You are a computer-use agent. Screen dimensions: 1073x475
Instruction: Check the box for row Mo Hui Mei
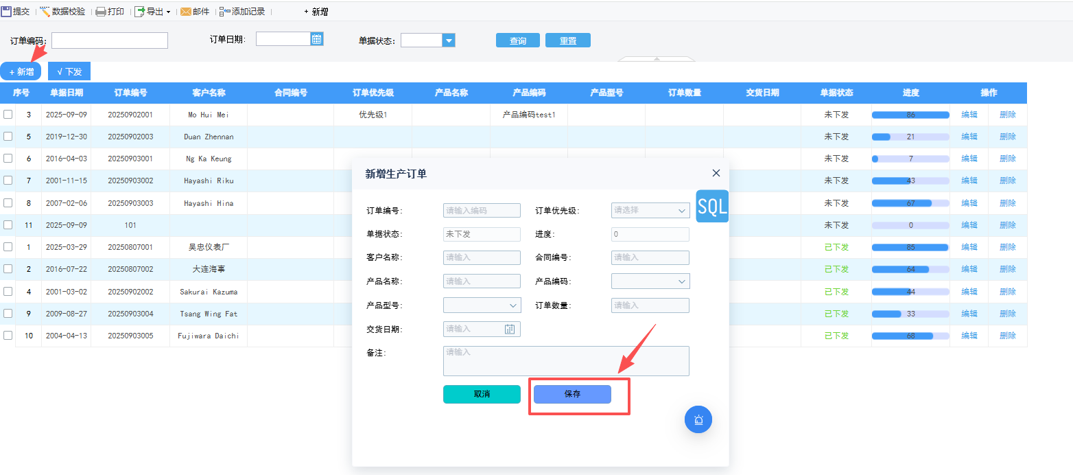pyautogui.click(x=8, y=115)
